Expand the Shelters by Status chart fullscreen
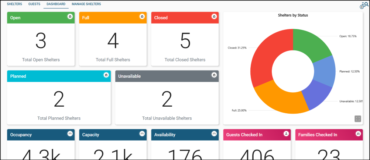 click(x=357, y=118)
